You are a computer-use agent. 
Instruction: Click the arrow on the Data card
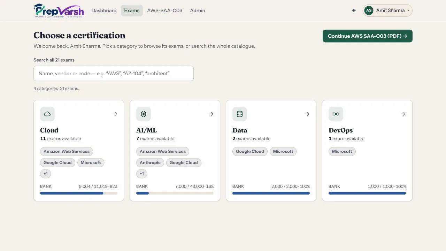(307, 114)
